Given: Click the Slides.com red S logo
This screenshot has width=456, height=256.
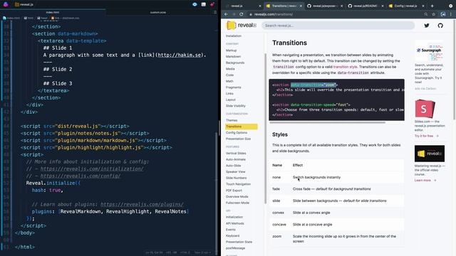Looking at the screenshot, I should click(425, 108).
